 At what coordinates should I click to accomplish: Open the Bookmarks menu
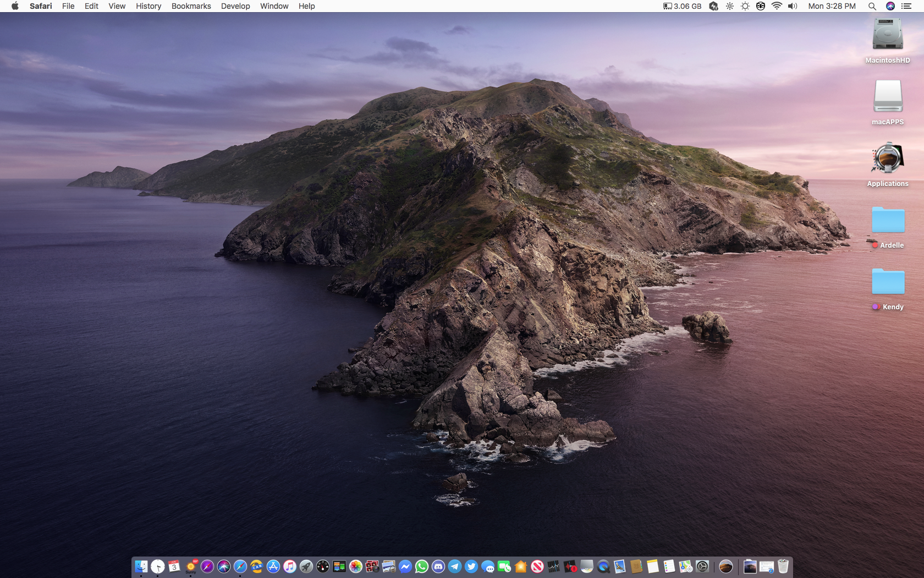point(191,6)
